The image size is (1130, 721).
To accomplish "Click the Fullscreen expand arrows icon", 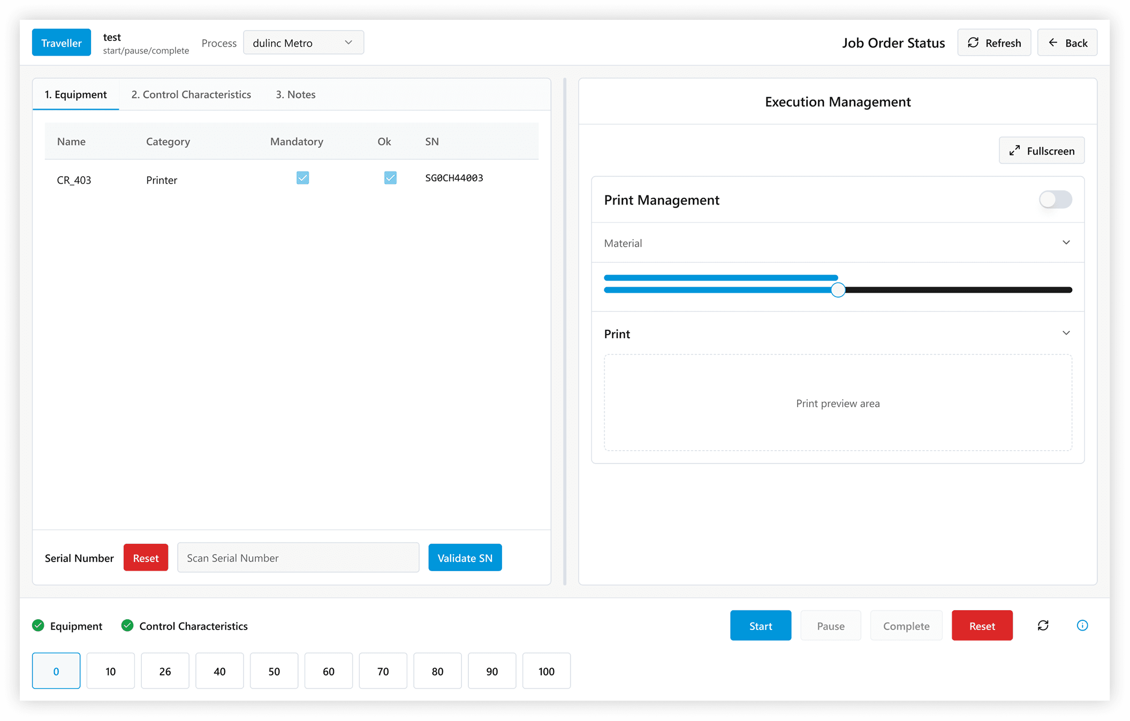I will pyautogui.click(x=1014, y=150).
